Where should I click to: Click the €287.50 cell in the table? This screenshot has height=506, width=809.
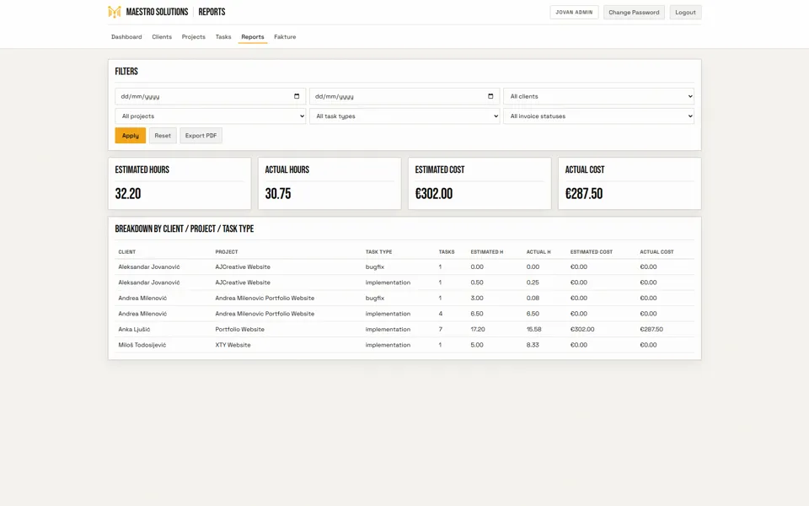[651, 330]
